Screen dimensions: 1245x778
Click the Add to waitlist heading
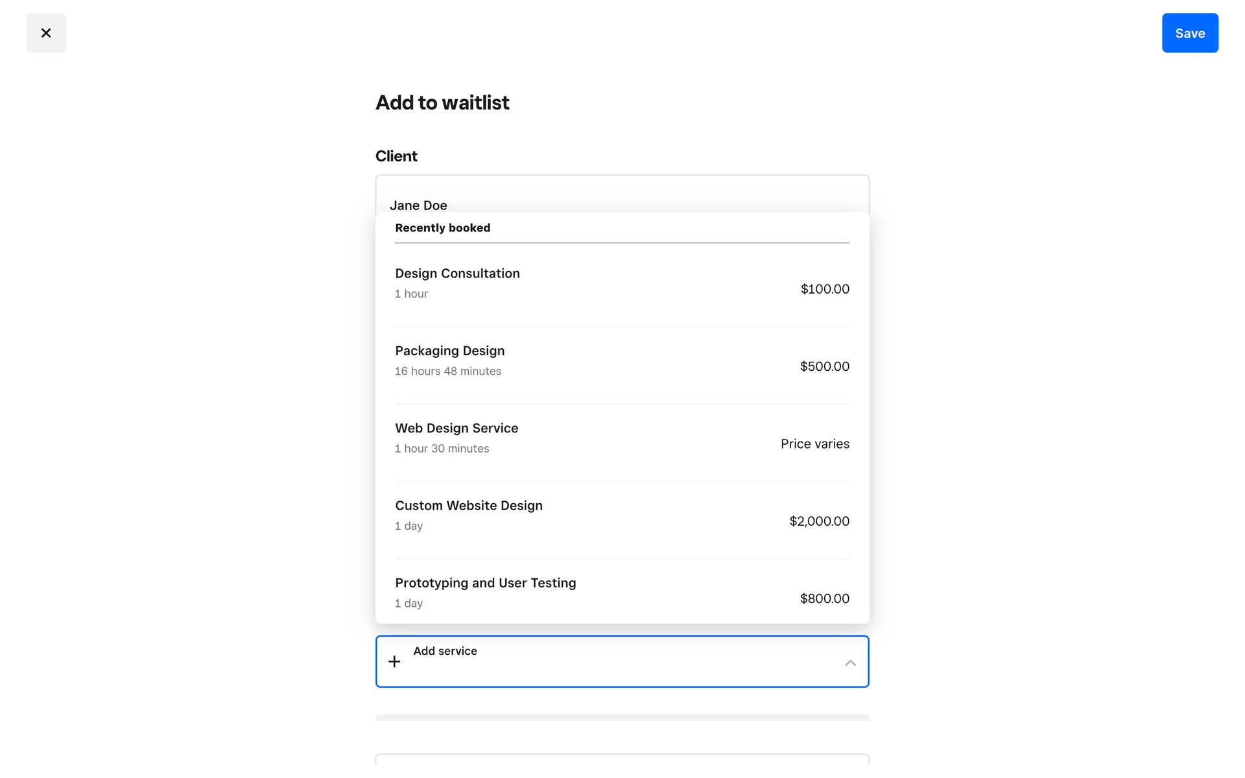442,103
